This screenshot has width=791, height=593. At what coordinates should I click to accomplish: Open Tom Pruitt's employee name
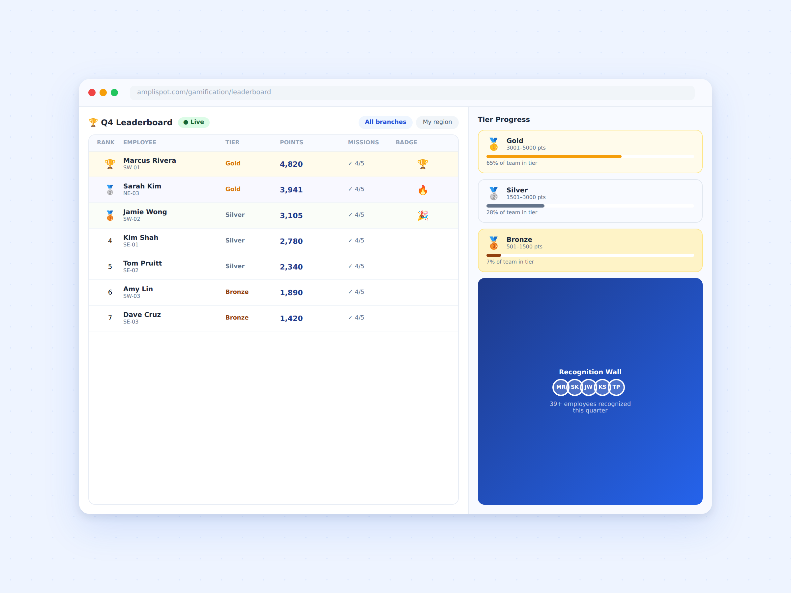point(143,264)
